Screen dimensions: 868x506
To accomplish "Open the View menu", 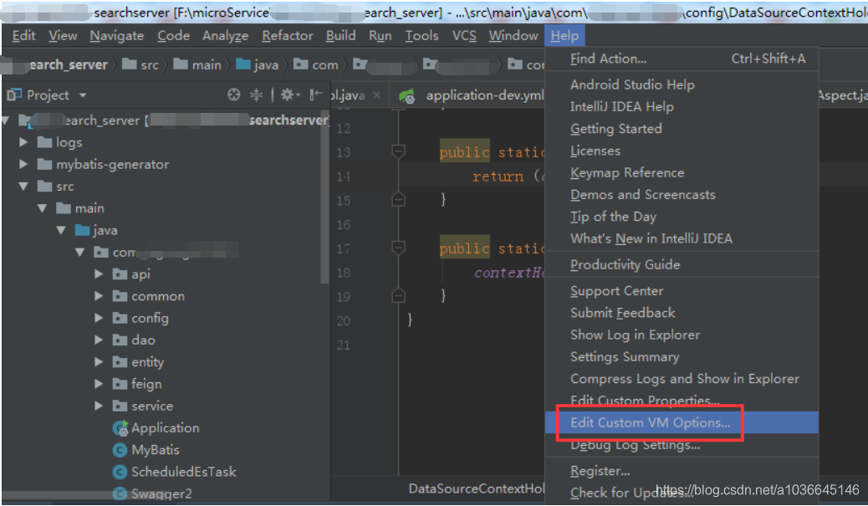I will pos(63,35).
